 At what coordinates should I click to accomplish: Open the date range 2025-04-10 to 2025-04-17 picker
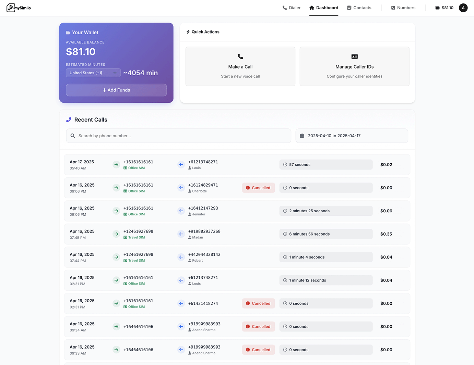pos(352,136)
